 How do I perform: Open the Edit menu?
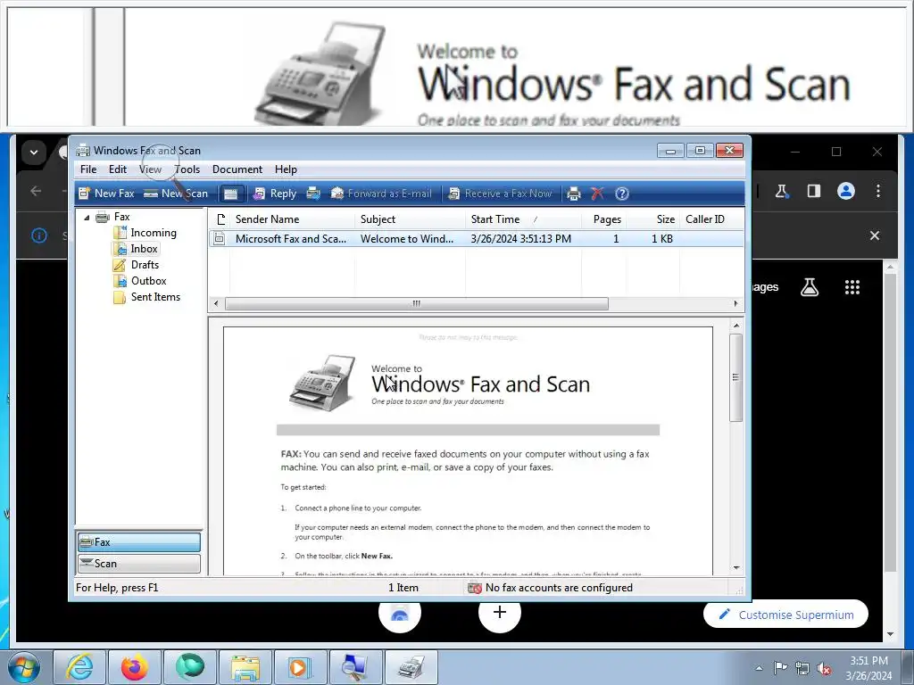point(118,169)
